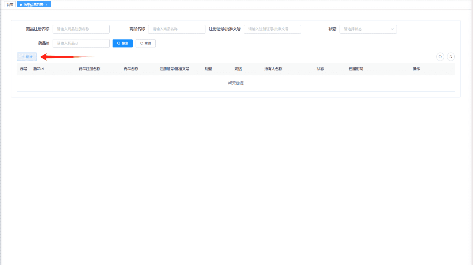
Task: Click the 剂型 column header
Action: click(x=208, y=69)
